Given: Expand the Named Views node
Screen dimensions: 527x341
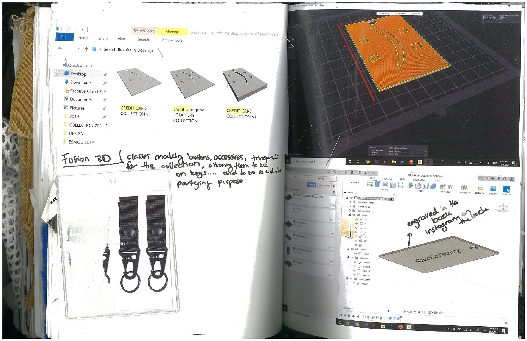Looking at the screenshot, I should pyautogui.click(x=350, y=206).
